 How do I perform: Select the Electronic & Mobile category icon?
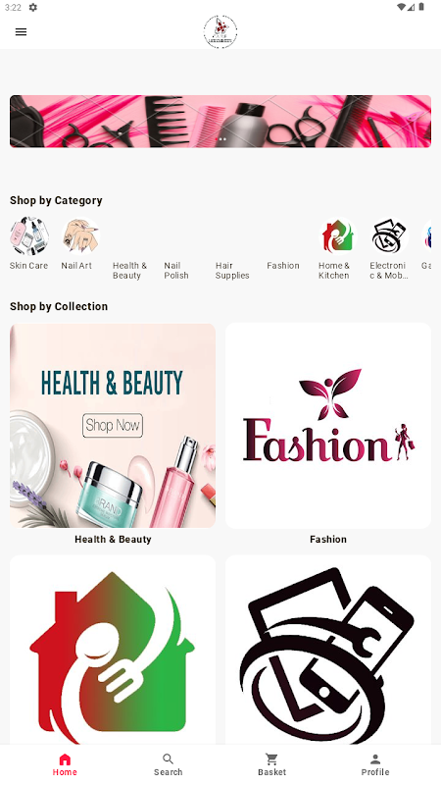click(x=389, y=235)
